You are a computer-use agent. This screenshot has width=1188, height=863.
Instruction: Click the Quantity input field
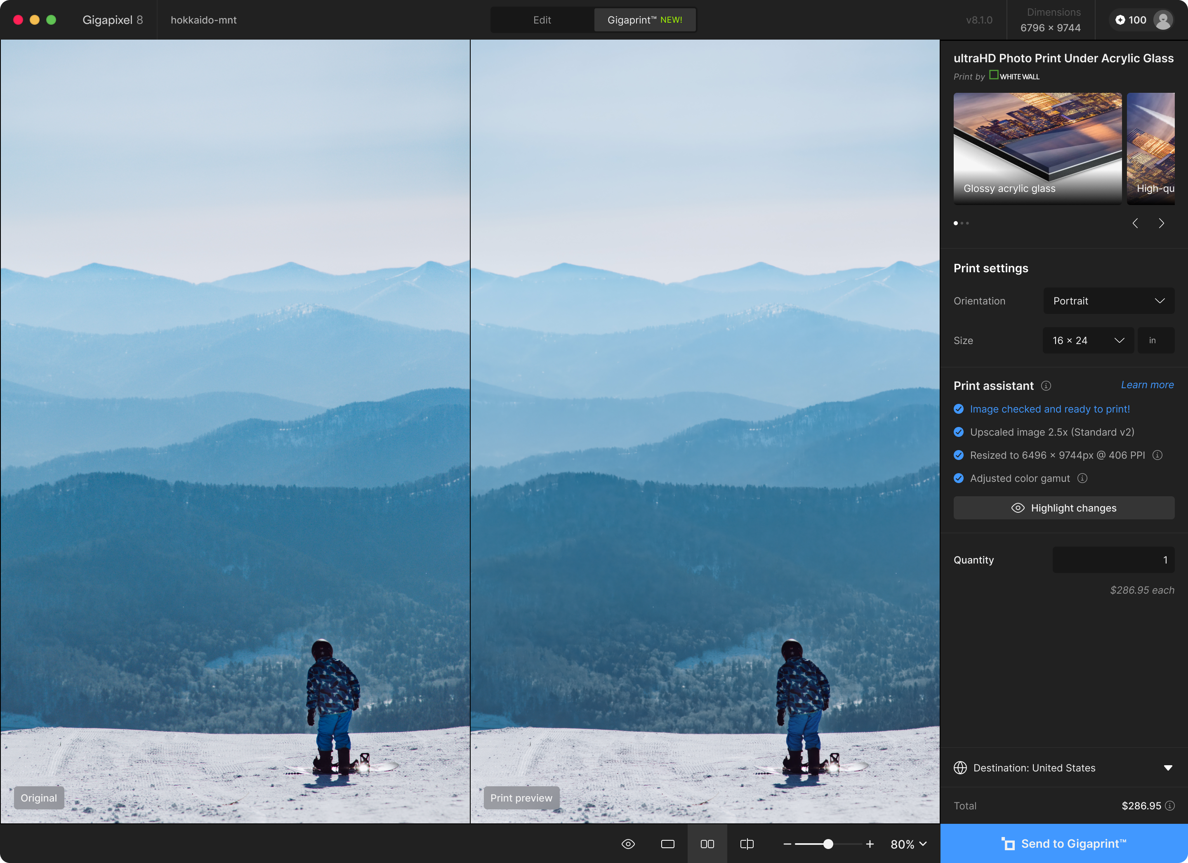1113,560
